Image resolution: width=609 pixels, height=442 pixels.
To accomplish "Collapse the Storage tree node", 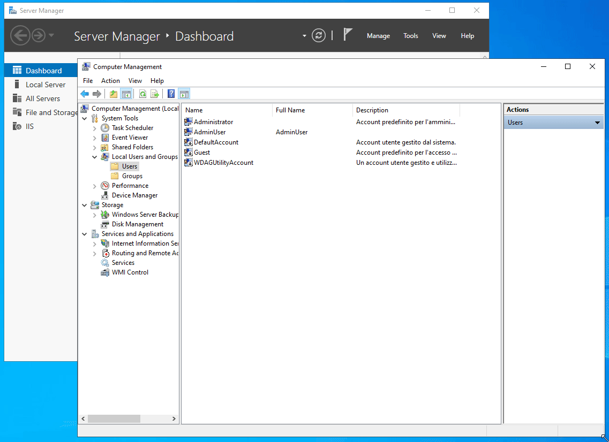I will coord(85,205).
